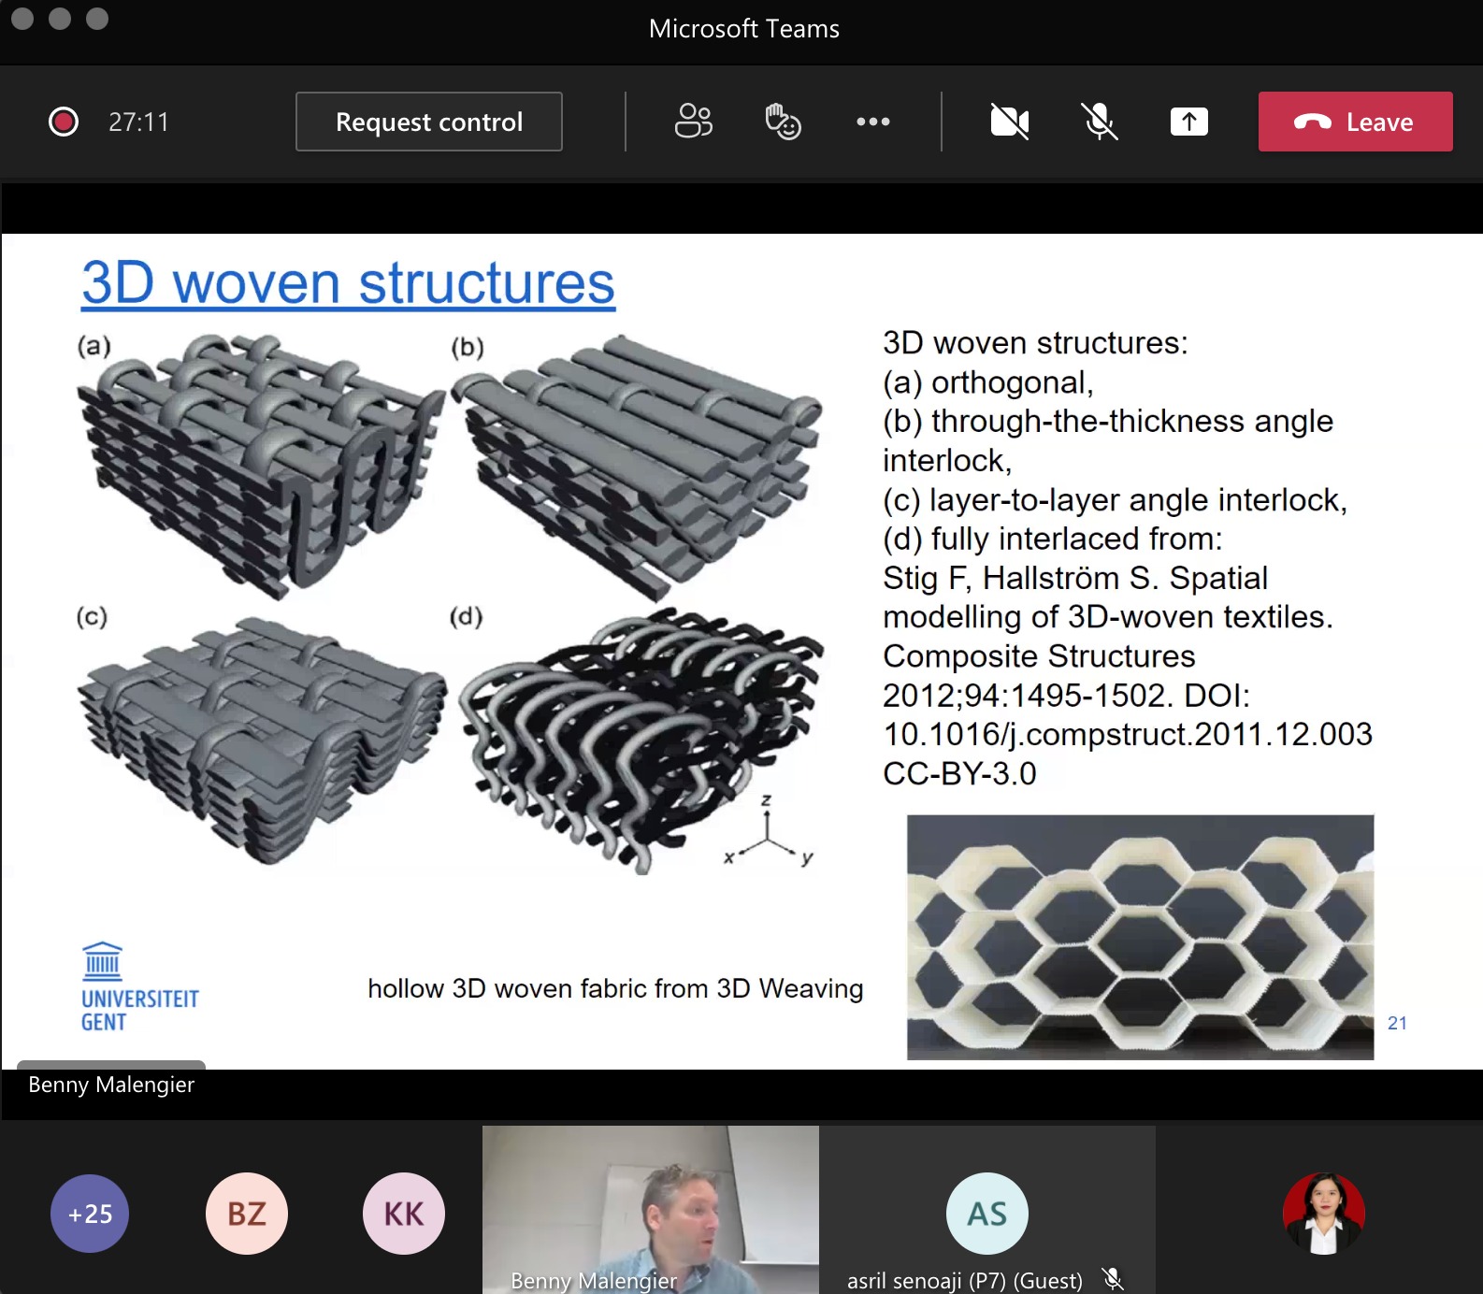Select the BZ participant avatar
The width and height of the screenshot is (1483, 1294).
tap(247, 1214)
